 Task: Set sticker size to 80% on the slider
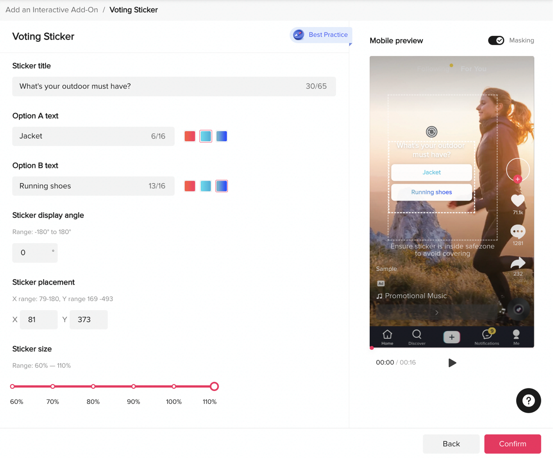coord(93,386)
